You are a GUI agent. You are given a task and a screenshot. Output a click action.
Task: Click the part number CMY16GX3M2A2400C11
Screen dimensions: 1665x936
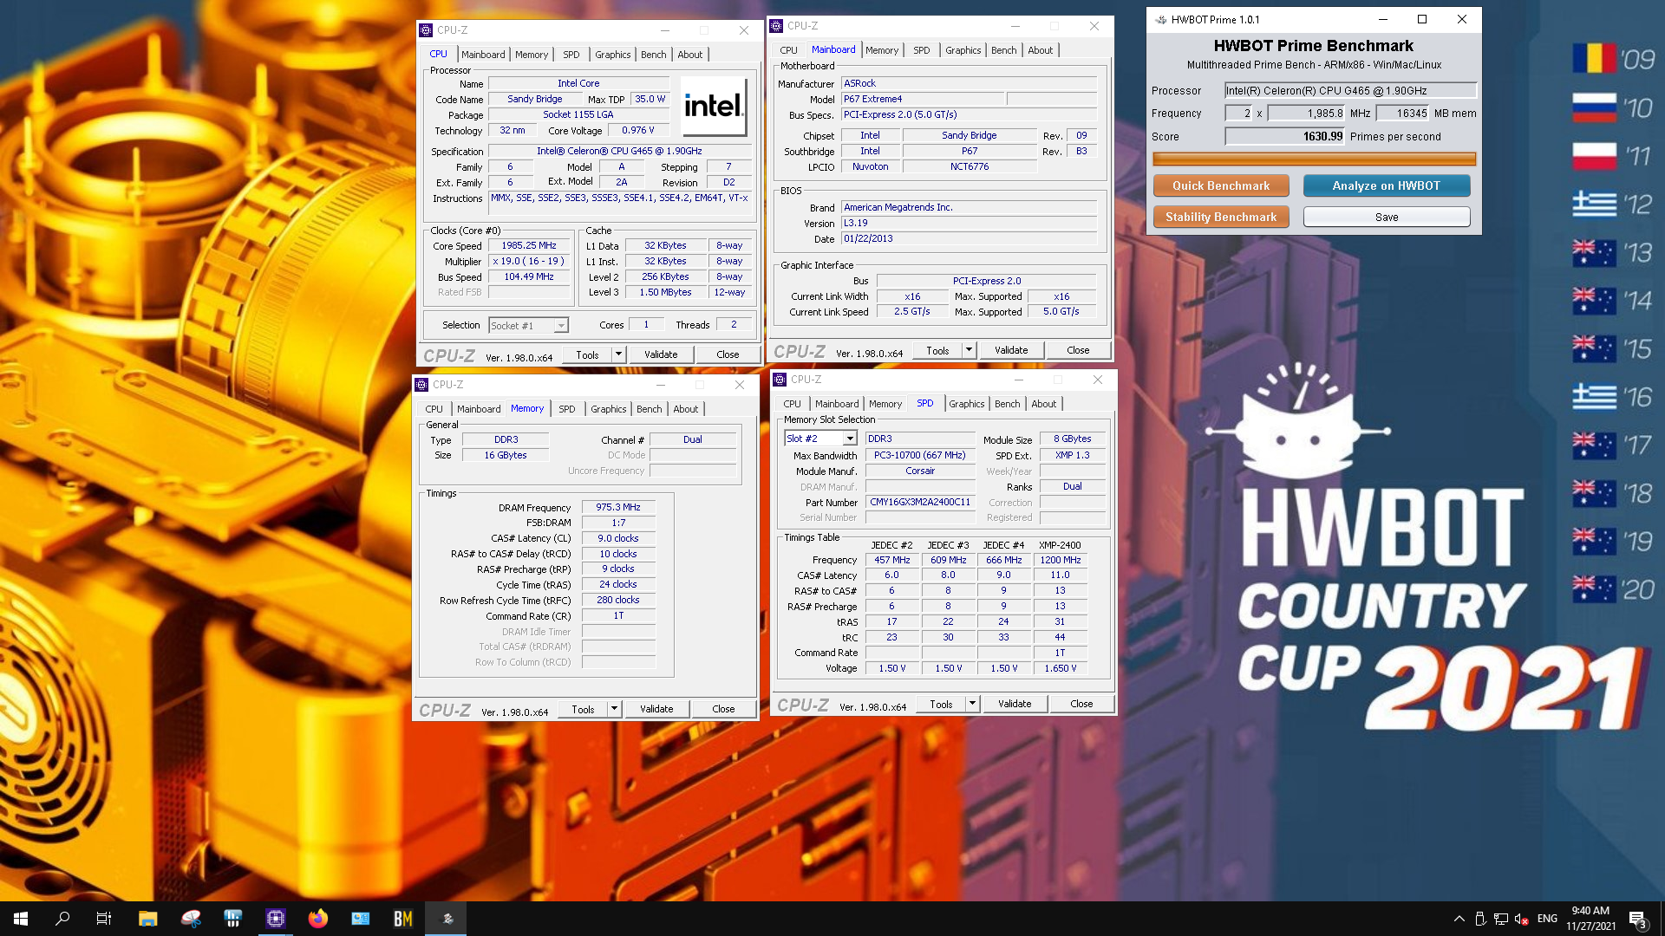[x=920, y=502]
